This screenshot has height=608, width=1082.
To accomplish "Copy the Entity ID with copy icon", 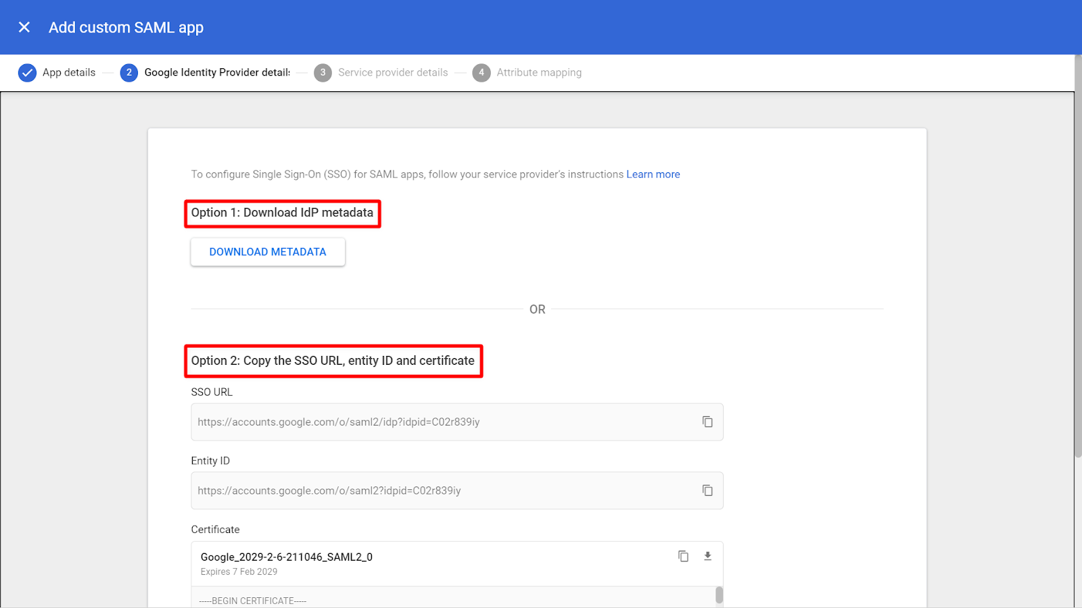I will coord(707,490).
